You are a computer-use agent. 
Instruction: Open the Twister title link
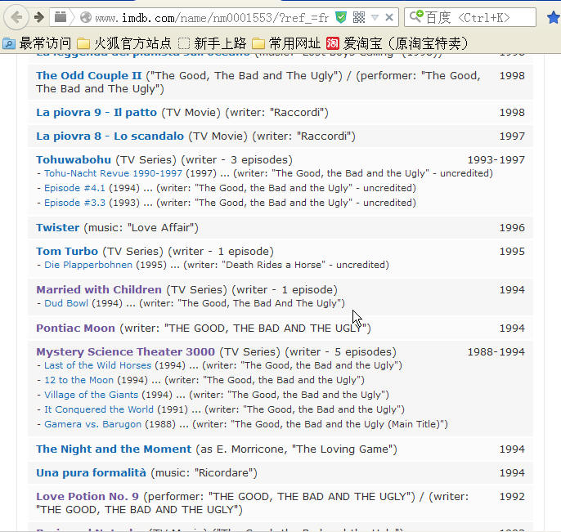coord(57,227)
